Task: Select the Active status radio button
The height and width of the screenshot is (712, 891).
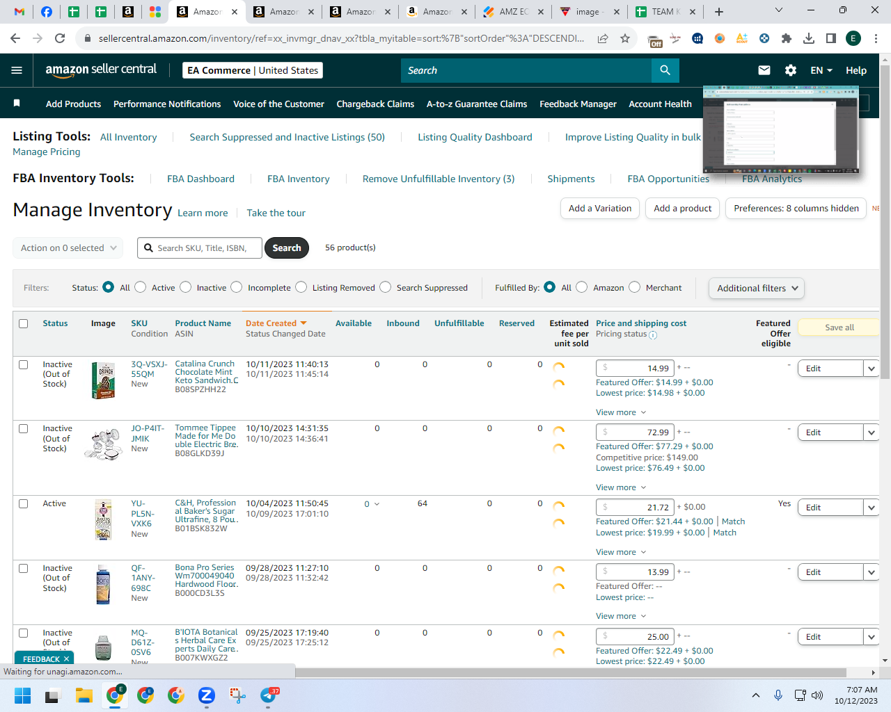Action: (x=140, y=287)
